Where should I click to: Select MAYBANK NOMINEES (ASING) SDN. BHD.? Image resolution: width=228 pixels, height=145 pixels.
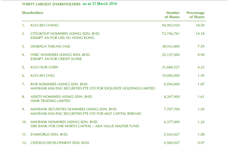[x=64, y=122]
